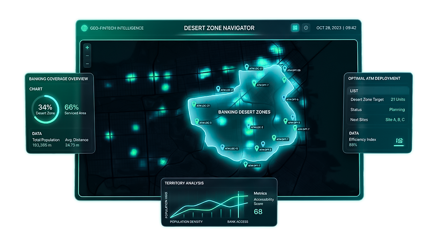Click the Efficiency Index icon in the deployment panel
This screenshot has width=435, height=243.
click(399, 141)
